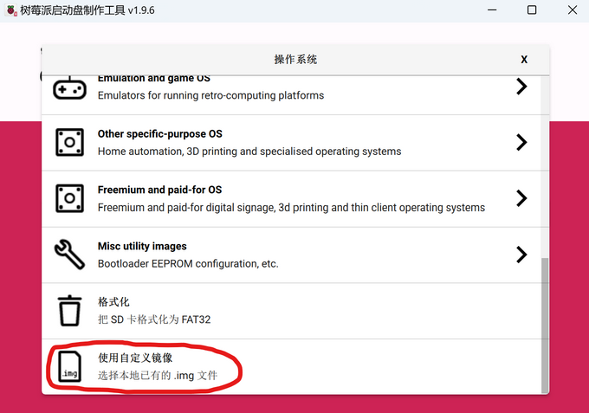The image size is (589, 413).
Task: Click the .img file icon for 使用自定义镜像
Action: click(69, 366)
